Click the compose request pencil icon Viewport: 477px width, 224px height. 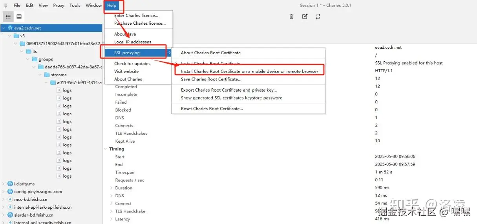[x=305, y=17]
